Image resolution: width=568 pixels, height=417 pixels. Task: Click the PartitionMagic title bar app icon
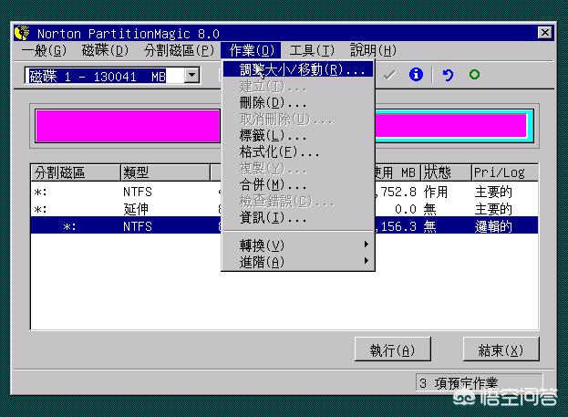(23, 33)
